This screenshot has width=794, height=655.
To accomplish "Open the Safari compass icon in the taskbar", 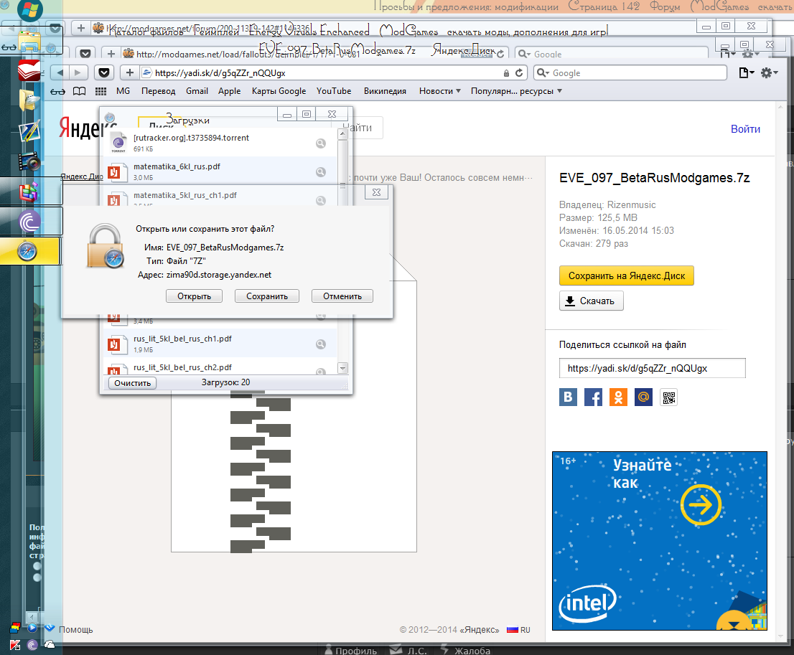I will point(27,250).
